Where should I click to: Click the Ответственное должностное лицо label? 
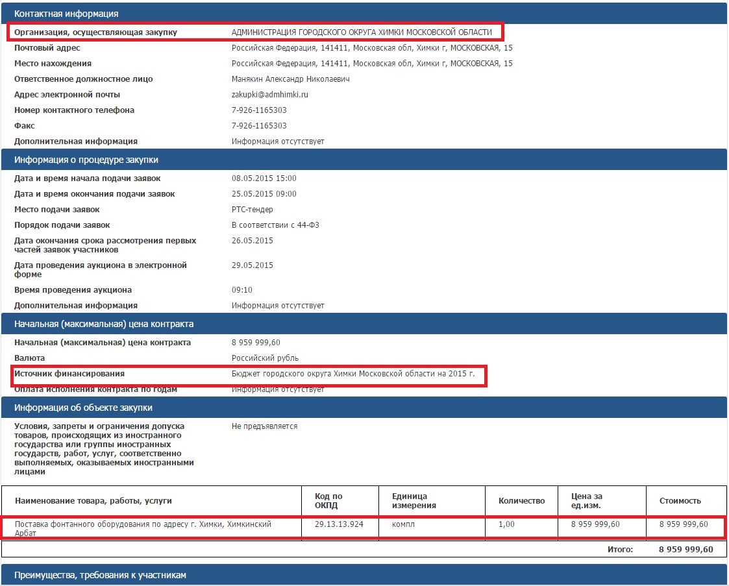pos(83,79)
